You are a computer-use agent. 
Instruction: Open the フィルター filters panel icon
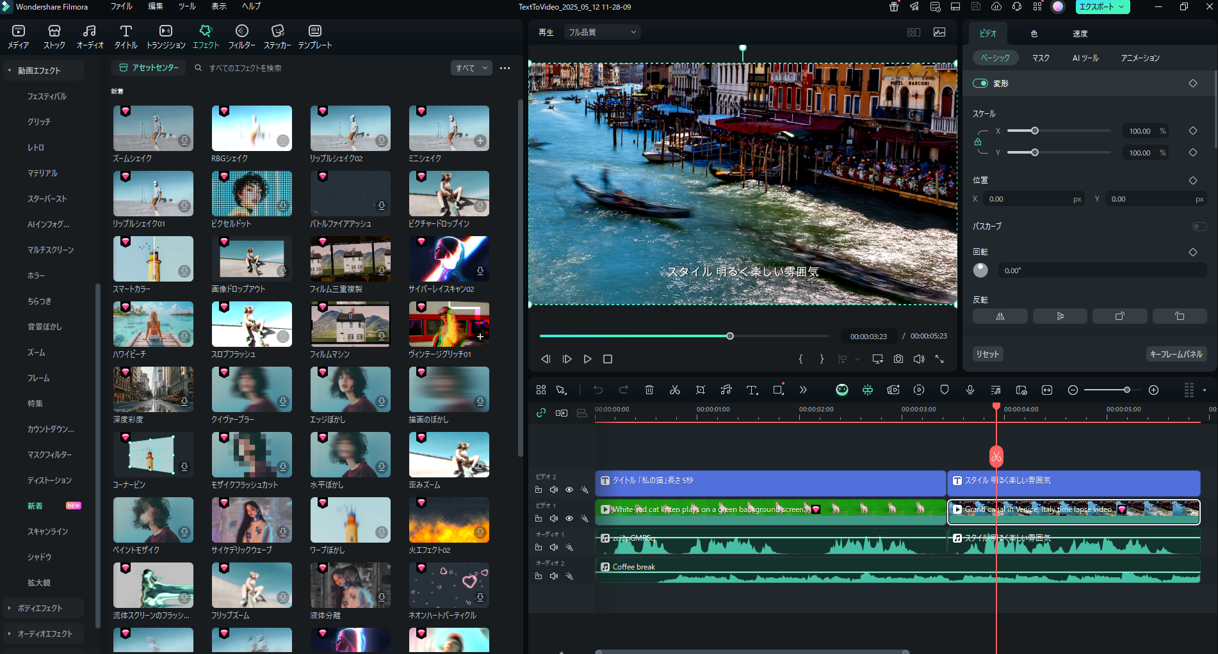pyautogui.click(x=242, y=36)
